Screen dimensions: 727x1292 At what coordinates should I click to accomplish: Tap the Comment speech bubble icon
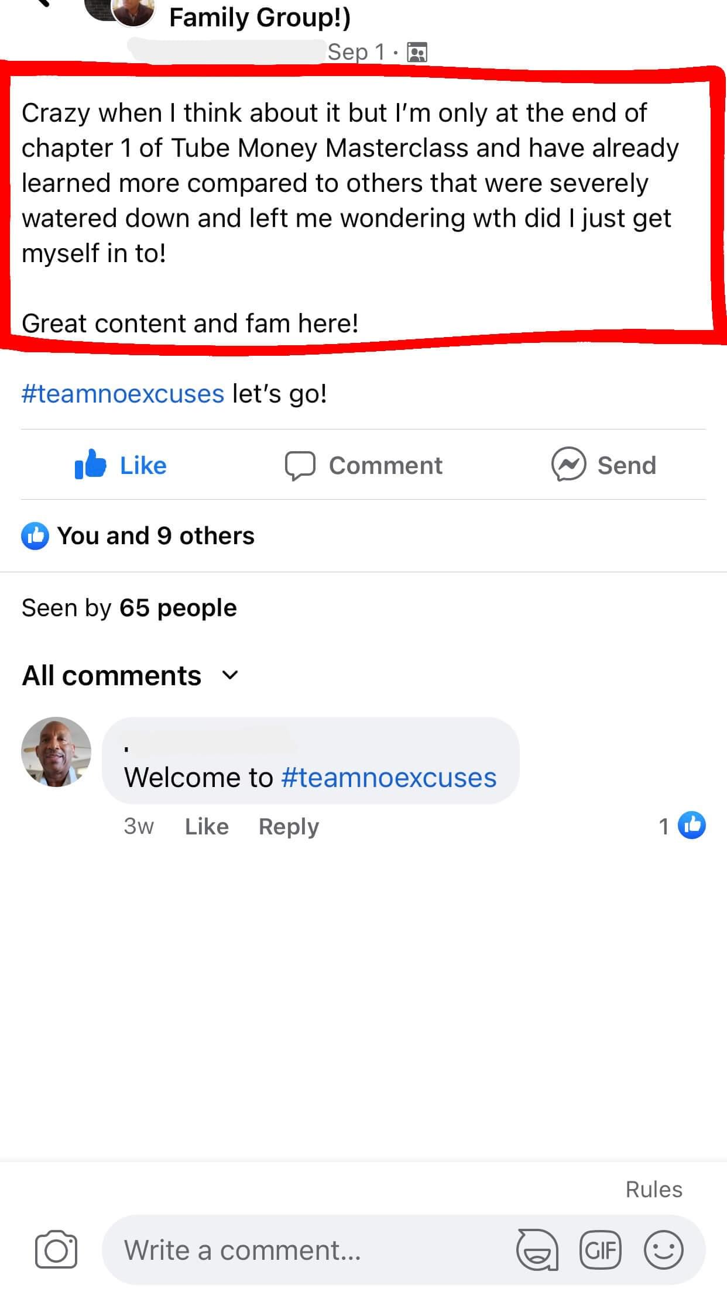(x=300, y=466)
